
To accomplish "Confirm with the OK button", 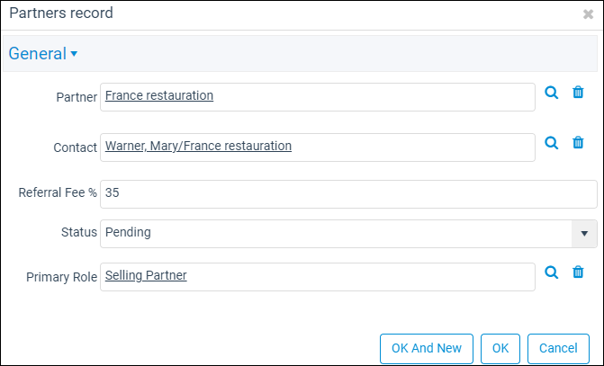I will 500,348.
